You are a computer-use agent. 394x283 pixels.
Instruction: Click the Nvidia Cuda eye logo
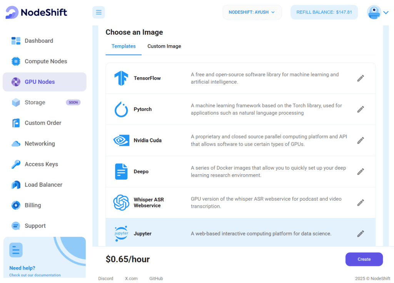[x=121, y=141]
